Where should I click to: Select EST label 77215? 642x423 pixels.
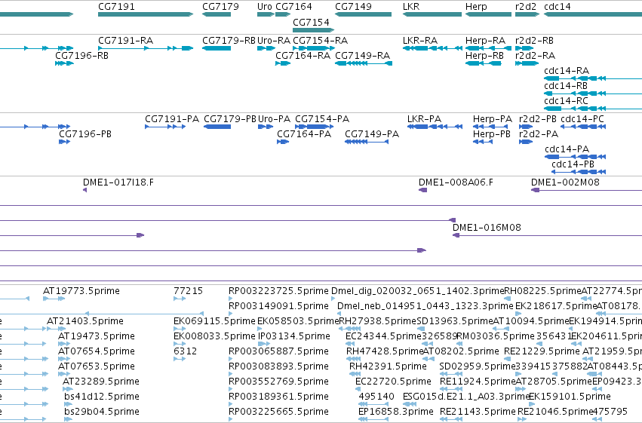[x=189, y=291]
